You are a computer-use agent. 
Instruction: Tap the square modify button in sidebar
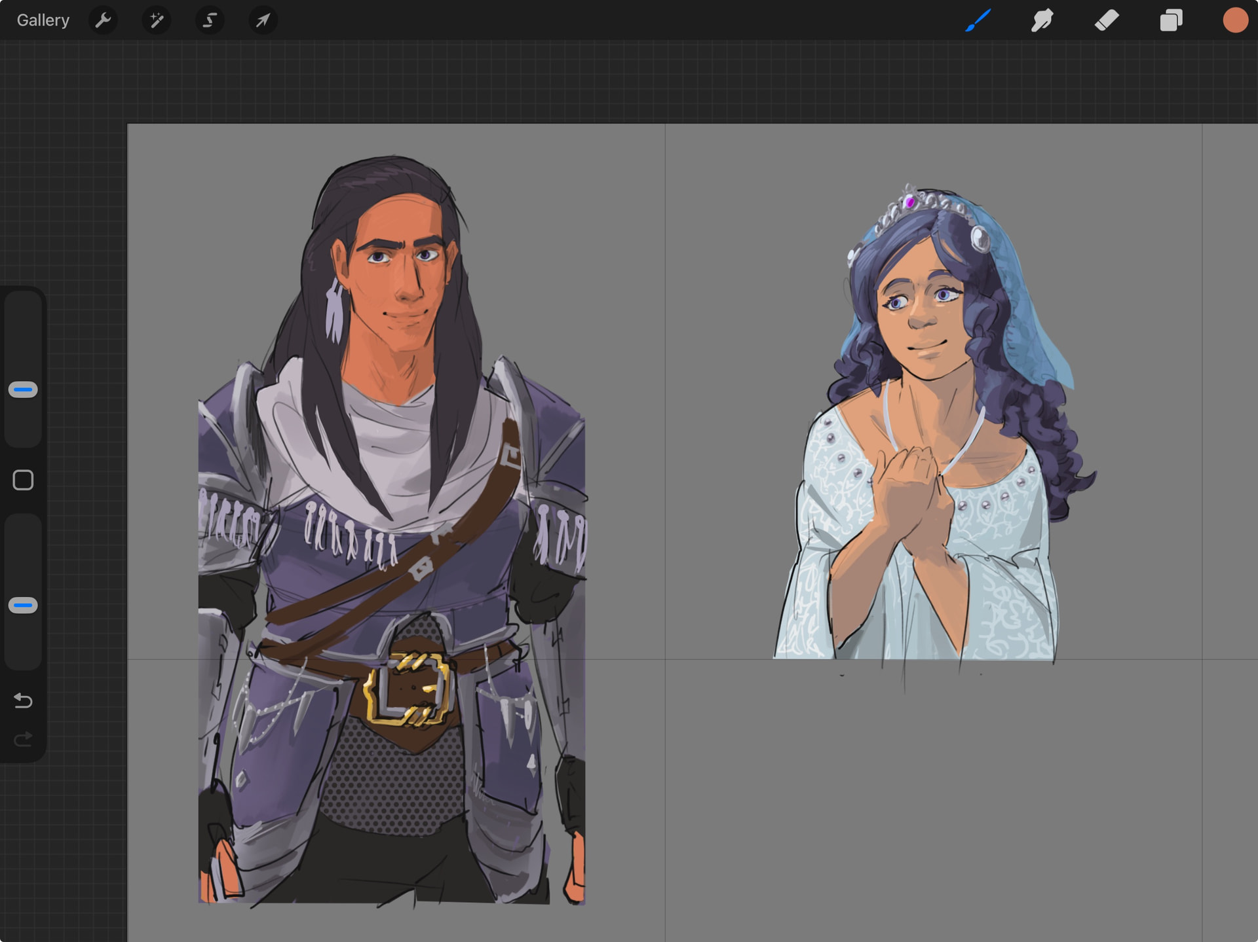(23, 480)
